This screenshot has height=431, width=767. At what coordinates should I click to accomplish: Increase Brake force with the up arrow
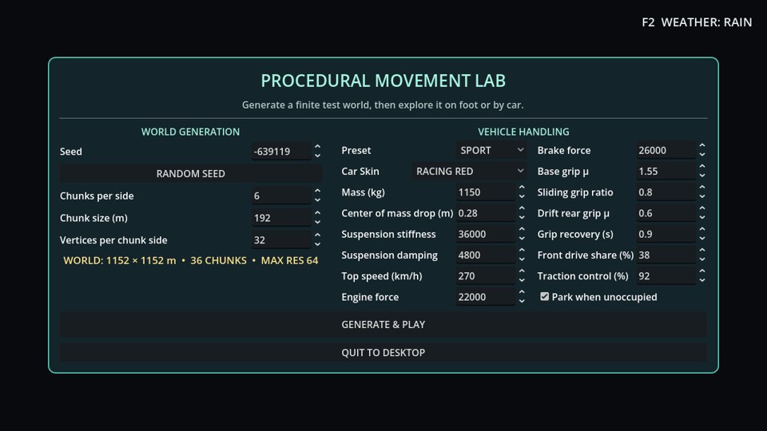(702, 145)
